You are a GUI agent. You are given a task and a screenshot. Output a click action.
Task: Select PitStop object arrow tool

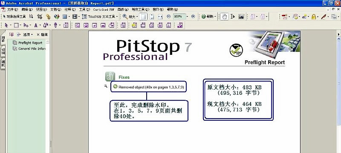click(6, 25)
